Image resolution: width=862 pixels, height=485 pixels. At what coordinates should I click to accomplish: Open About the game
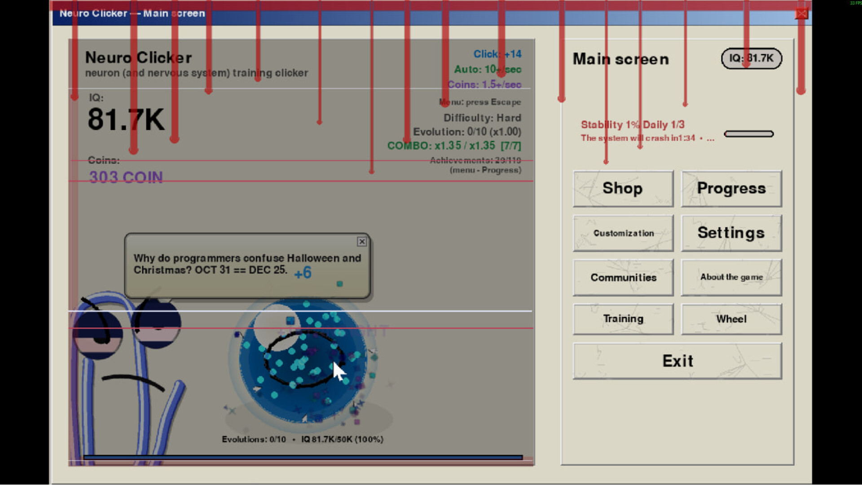click(x=731, y=277)
